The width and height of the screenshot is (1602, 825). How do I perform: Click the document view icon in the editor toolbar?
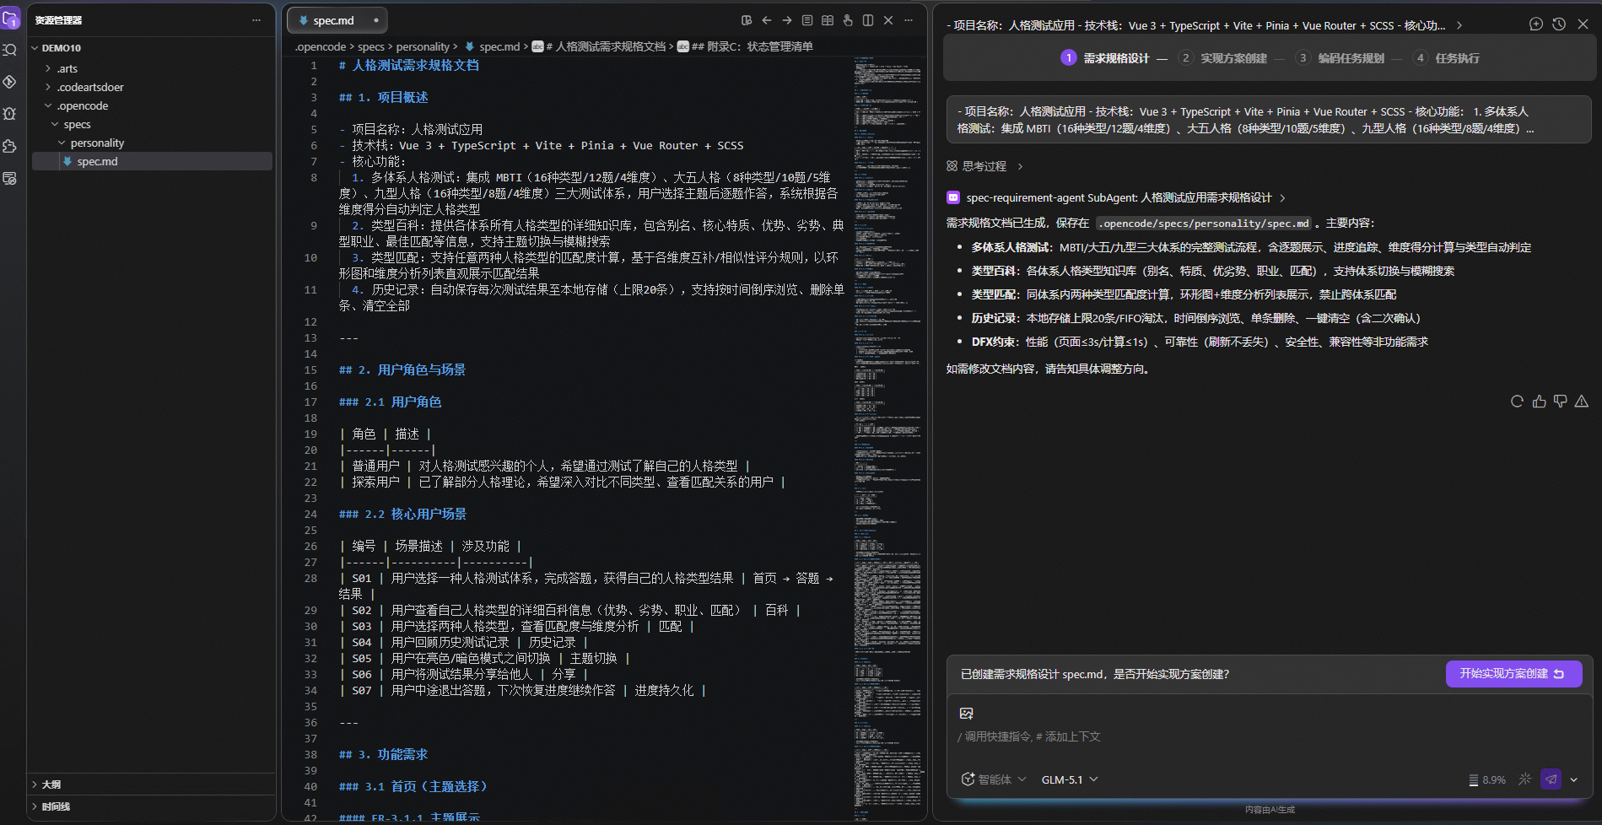pyautogui.click(x=807, y=20)
